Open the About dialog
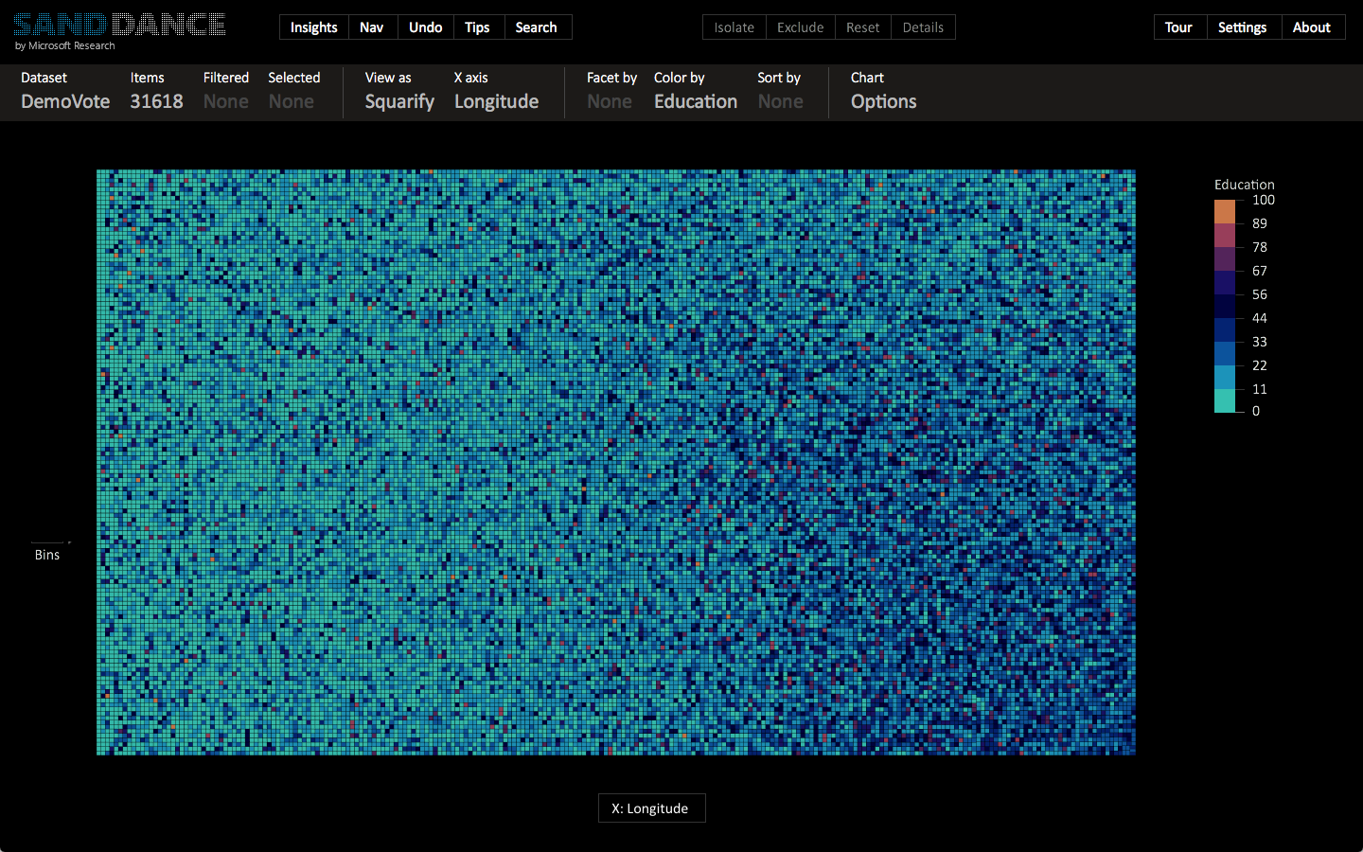This screenshot has width=1363, height=852. pos(1313,27)
